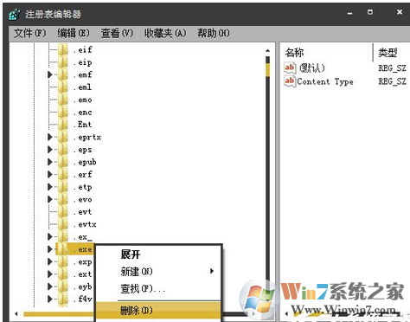410x322 pixels.
Task: Click the .evt folder icon
Action: (x=63, y=212)
